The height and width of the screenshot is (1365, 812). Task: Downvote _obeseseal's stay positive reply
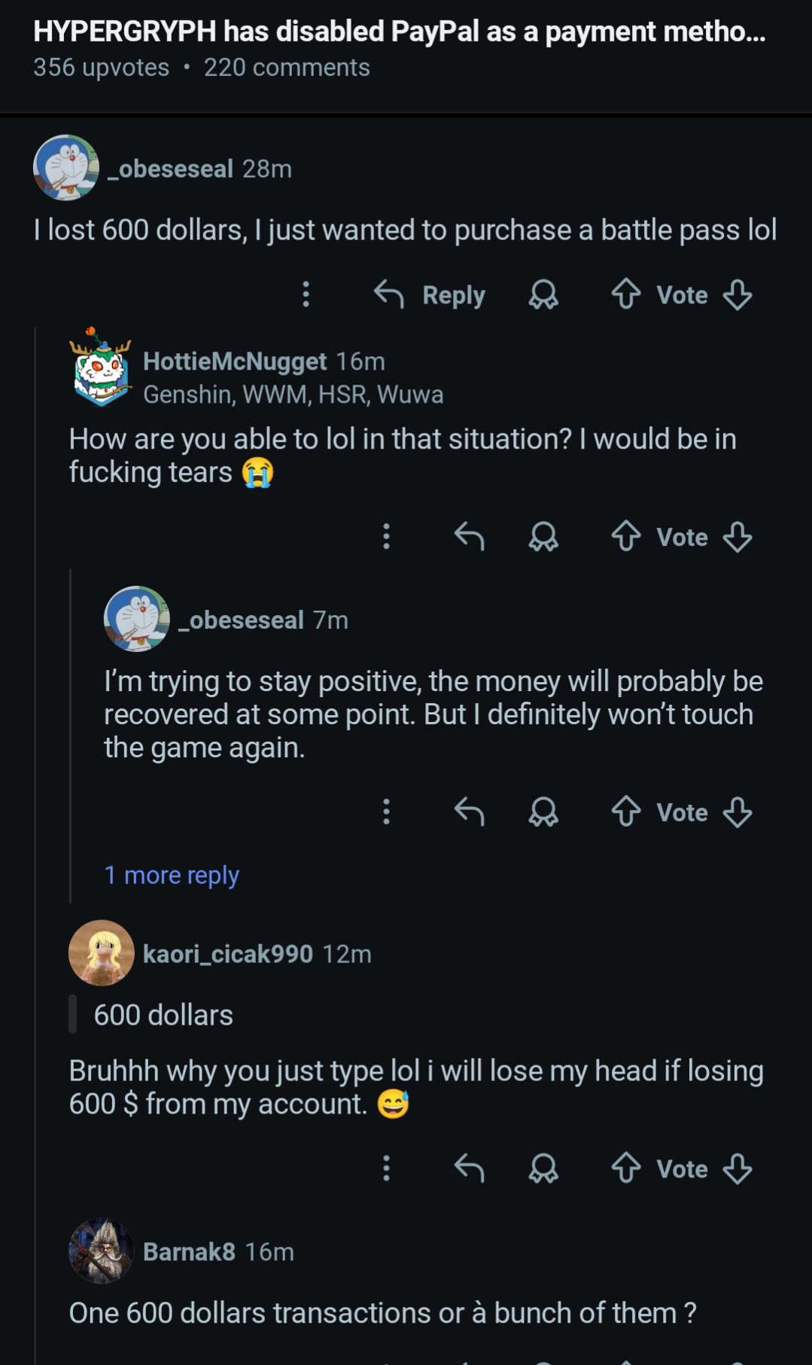[737, 812]
